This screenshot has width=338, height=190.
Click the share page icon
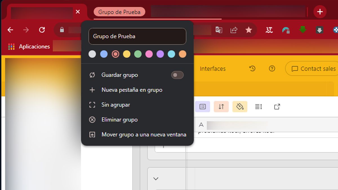(234, 30)
